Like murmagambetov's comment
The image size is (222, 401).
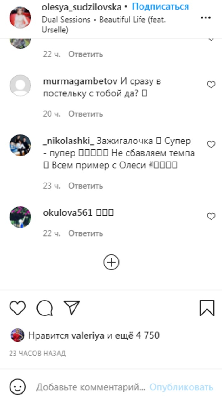point(211,85)
